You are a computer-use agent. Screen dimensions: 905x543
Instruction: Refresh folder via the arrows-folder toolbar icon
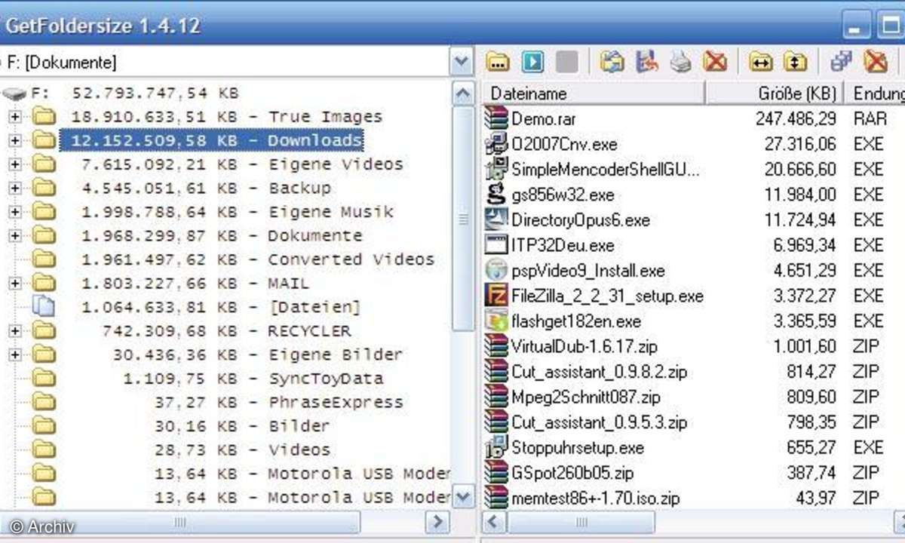pos(612,62)
